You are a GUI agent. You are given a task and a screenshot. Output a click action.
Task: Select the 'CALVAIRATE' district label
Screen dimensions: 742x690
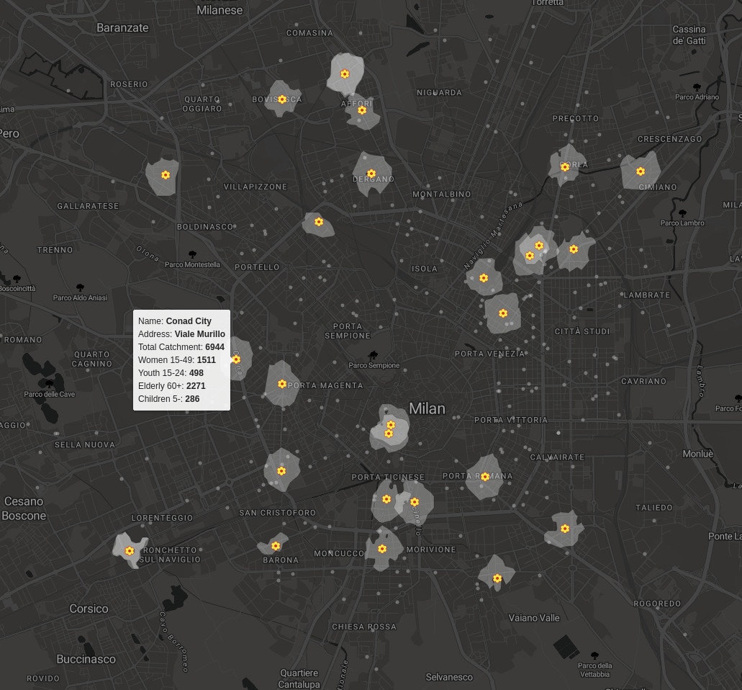point(558,457)
